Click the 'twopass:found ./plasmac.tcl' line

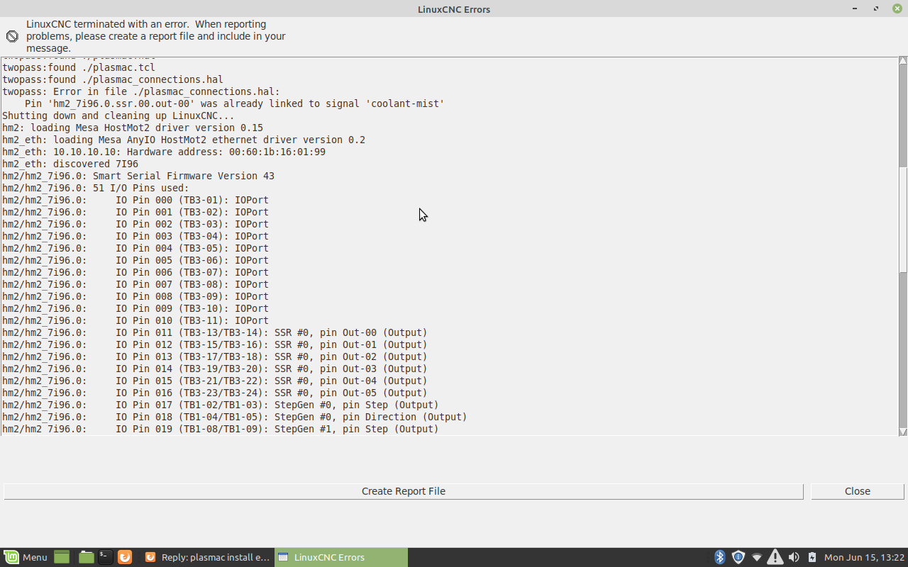coord(79,67)
